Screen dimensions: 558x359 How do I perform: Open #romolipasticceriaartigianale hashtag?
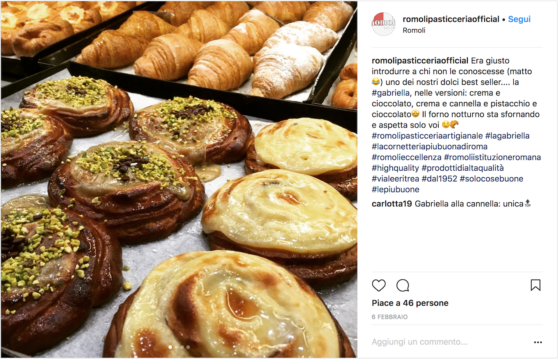pos(427,136)
